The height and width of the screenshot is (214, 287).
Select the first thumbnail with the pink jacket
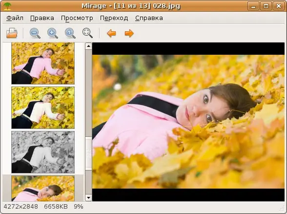tap(43, 64)
